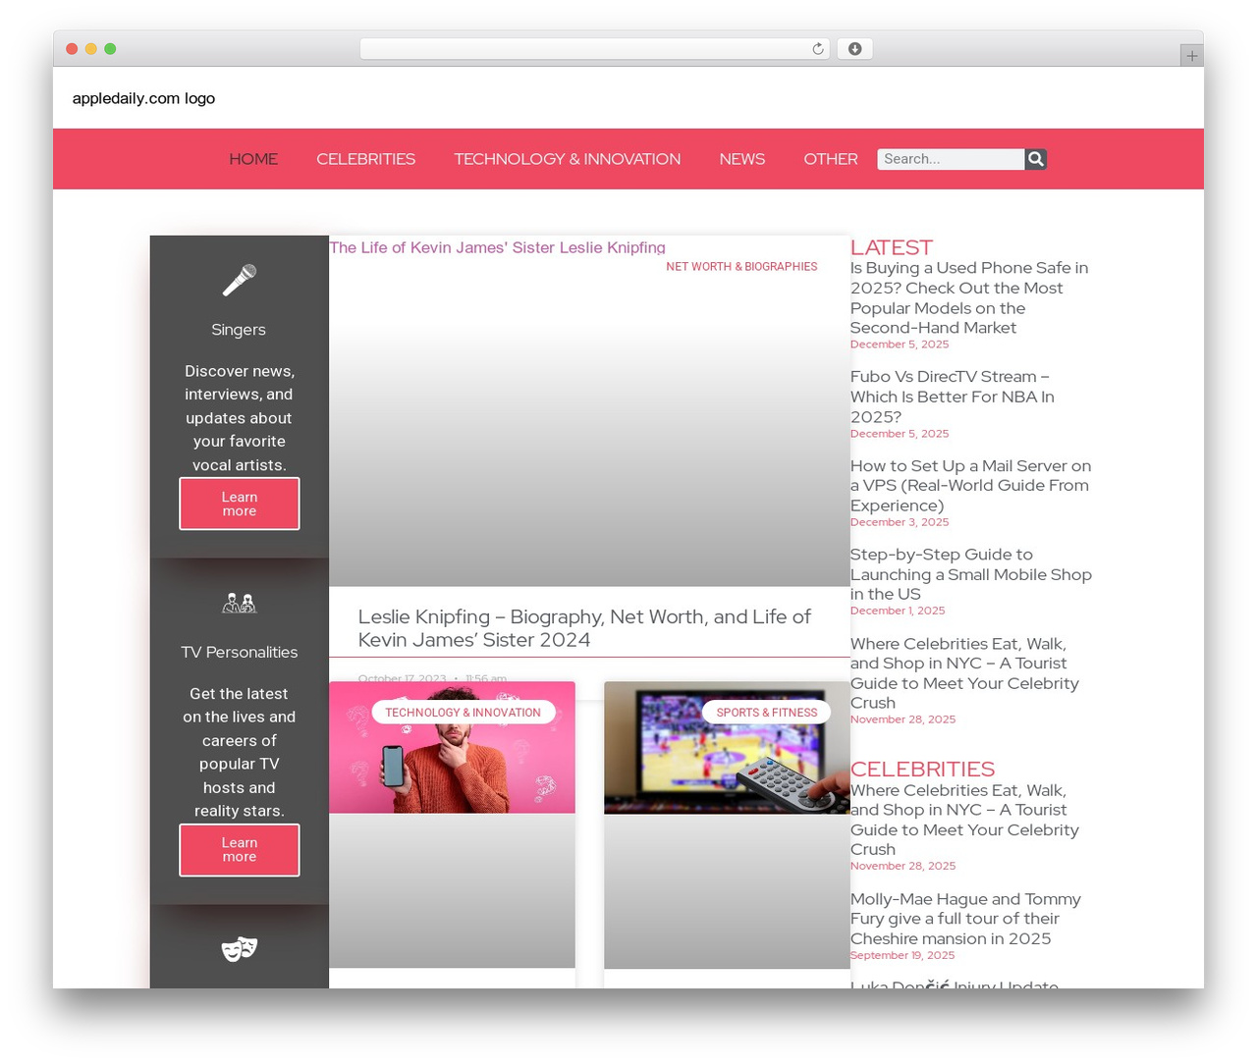Click the SPORTS & FITNESS category badge
The height and width of the screenshot is (1064, 1257).
[x=766, y=712]
